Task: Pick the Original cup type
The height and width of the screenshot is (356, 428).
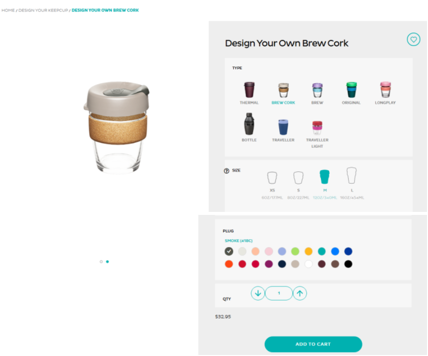Action: 351,93
